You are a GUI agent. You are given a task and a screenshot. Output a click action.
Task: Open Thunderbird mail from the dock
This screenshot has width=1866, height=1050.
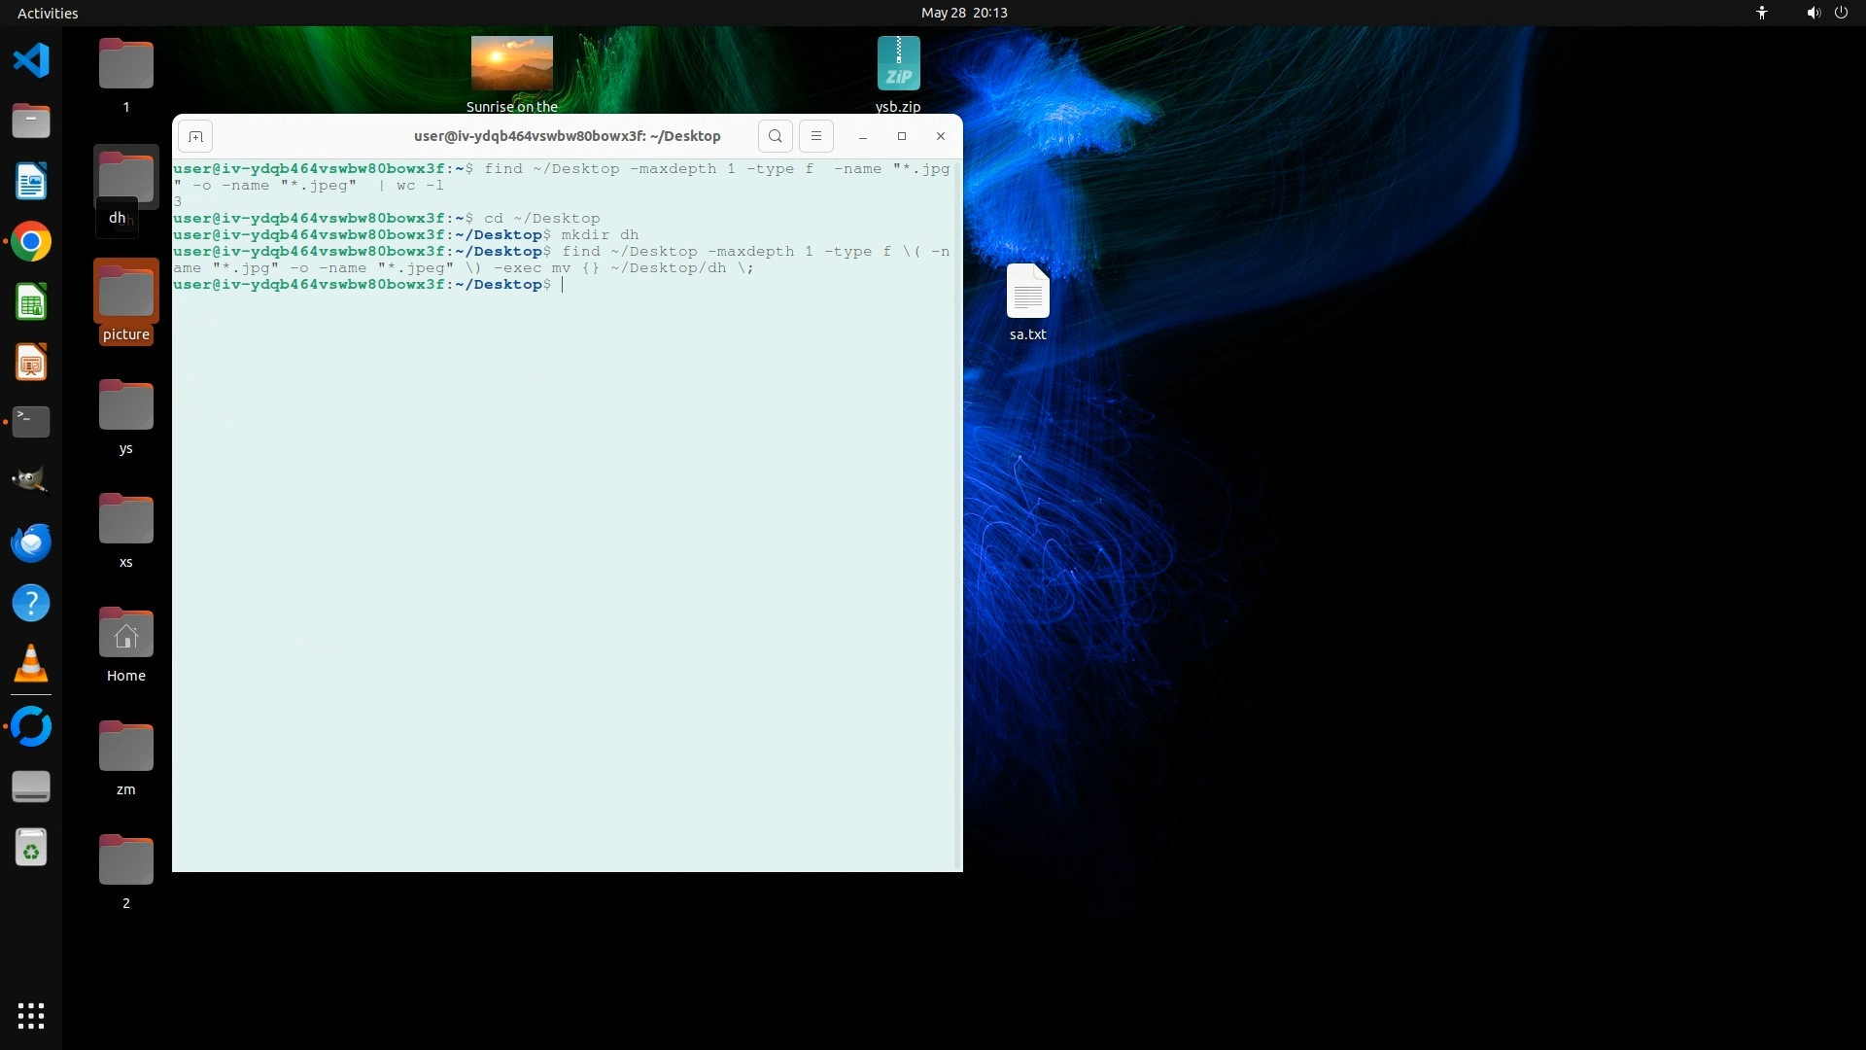click(31, 542)
